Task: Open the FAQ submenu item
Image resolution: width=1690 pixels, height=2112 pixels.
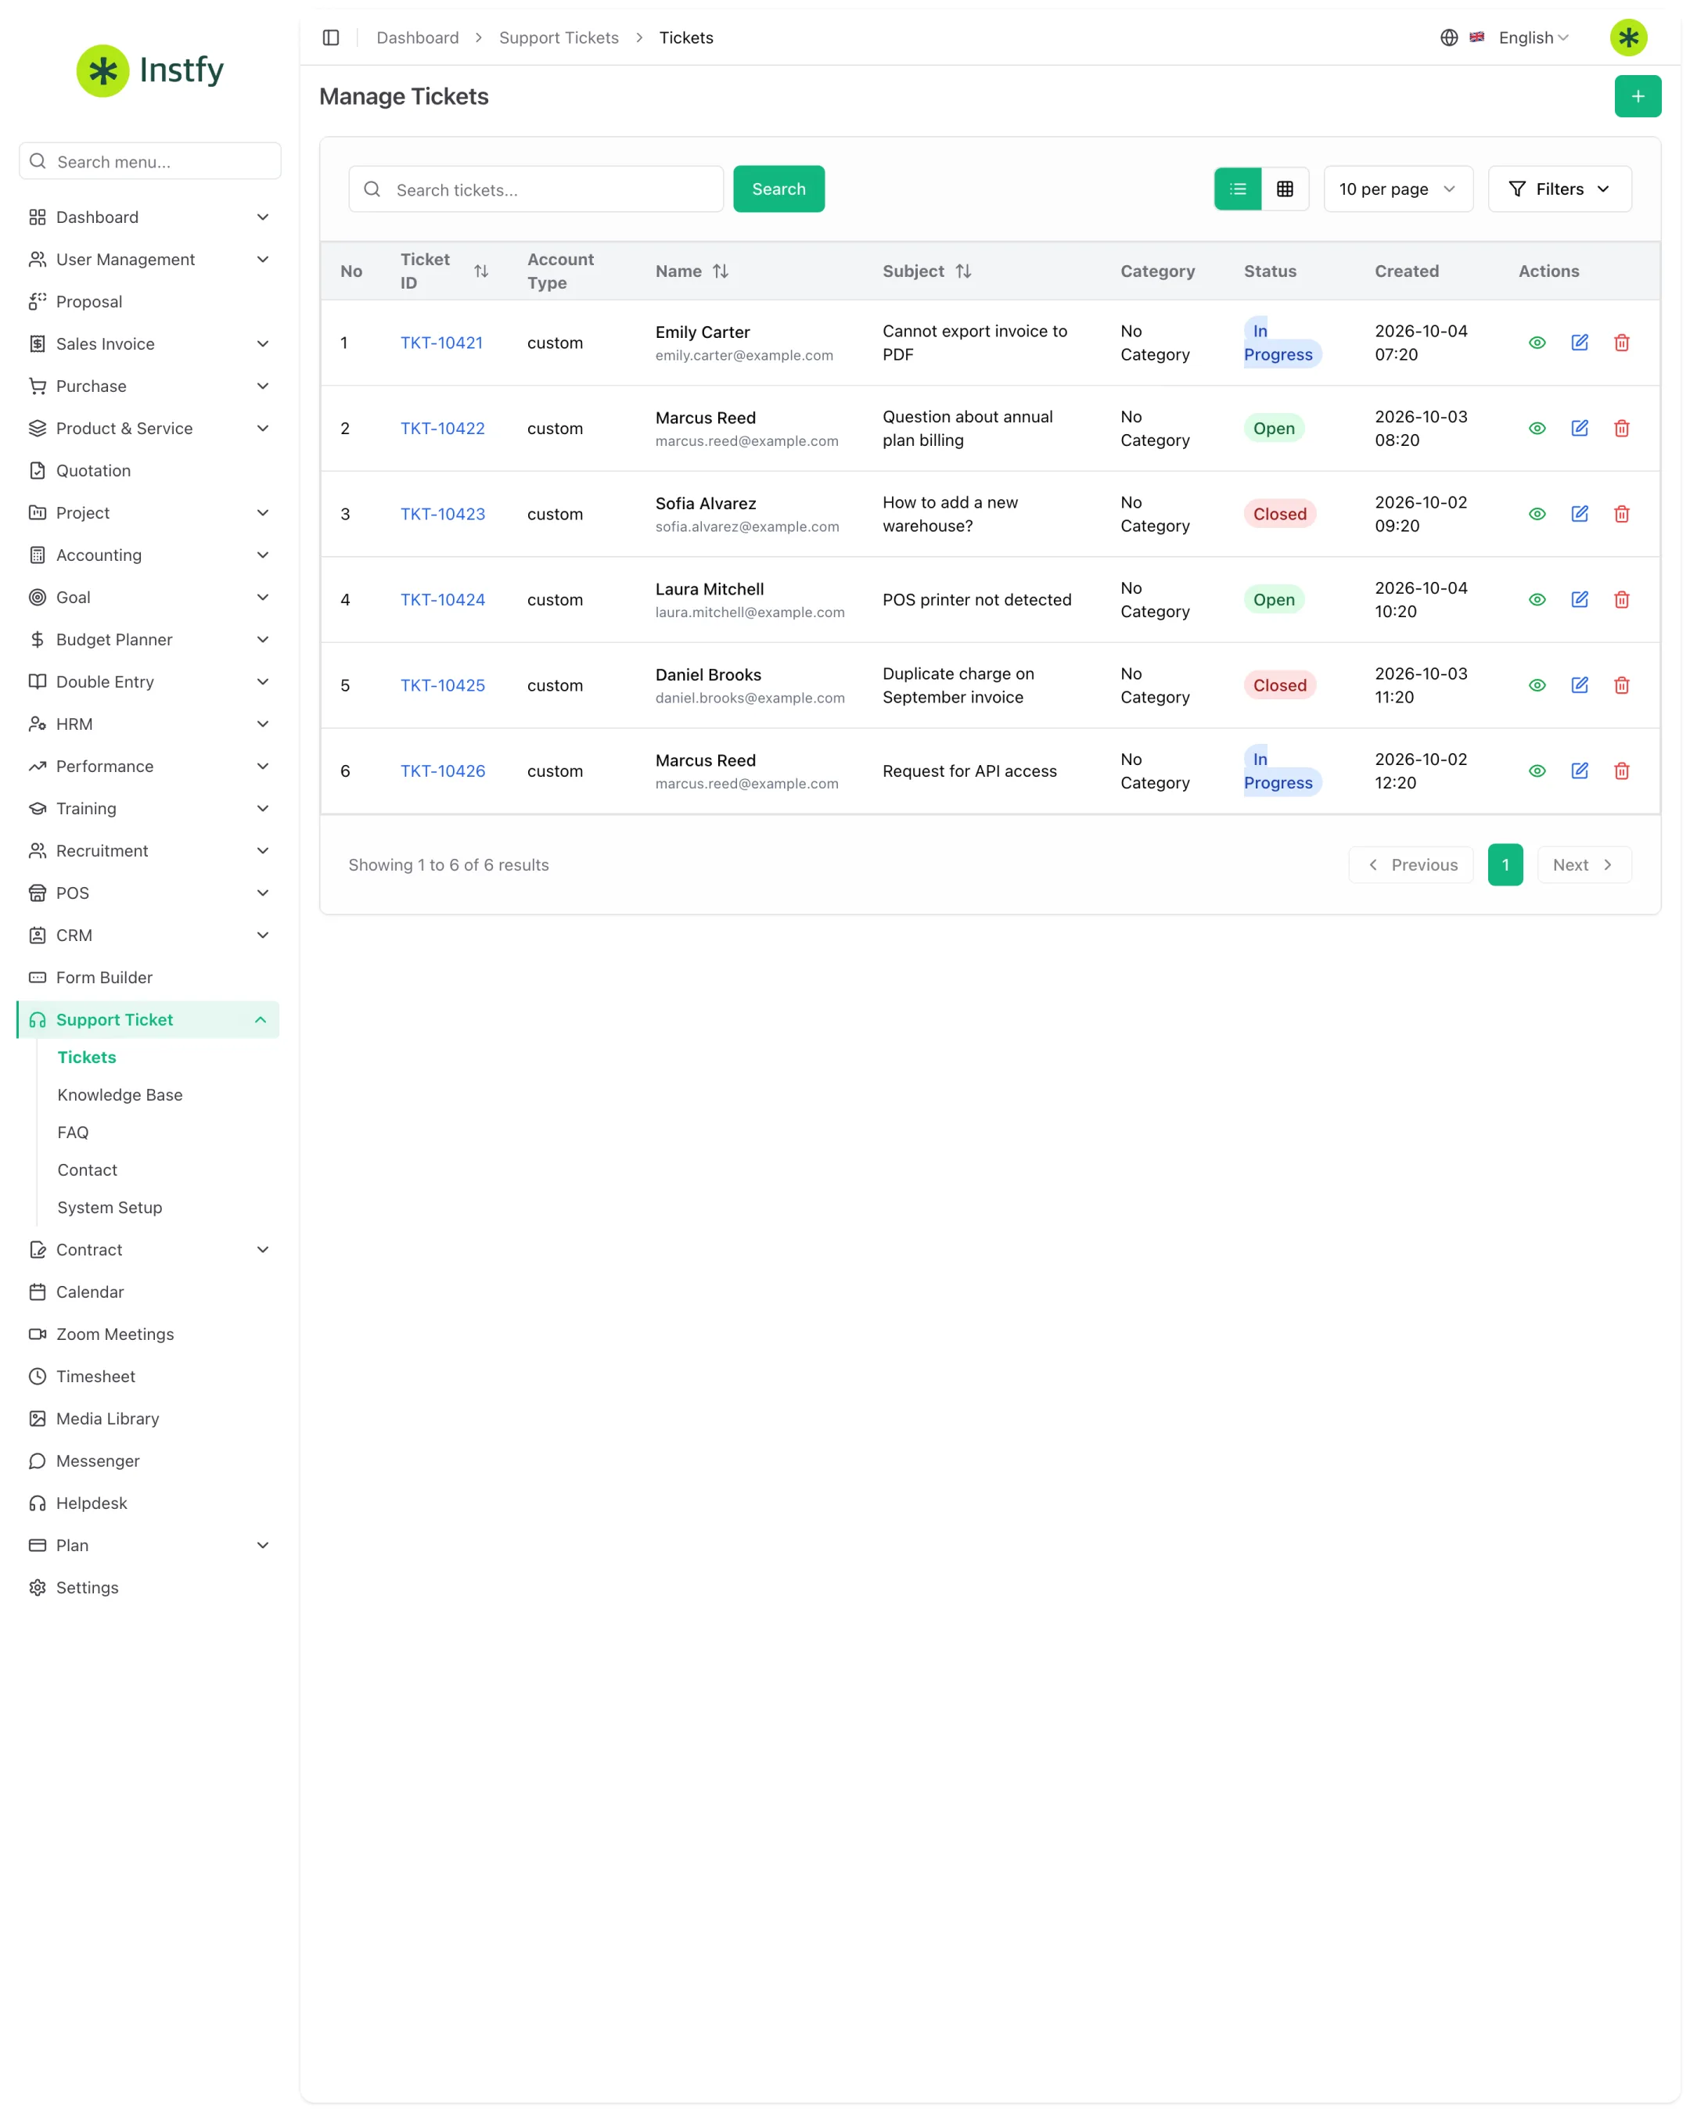Action: pyautogui.click(x=73, y=1133)
